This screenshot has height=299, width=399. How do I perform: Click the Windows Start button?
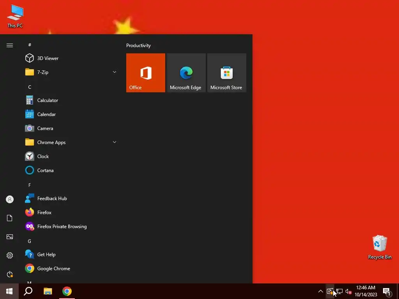click(x=9, y=291)
